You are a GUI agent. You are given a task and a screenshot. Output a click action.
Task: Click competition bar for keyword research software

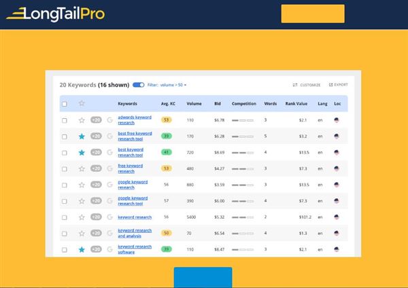(x=243, y=249)
